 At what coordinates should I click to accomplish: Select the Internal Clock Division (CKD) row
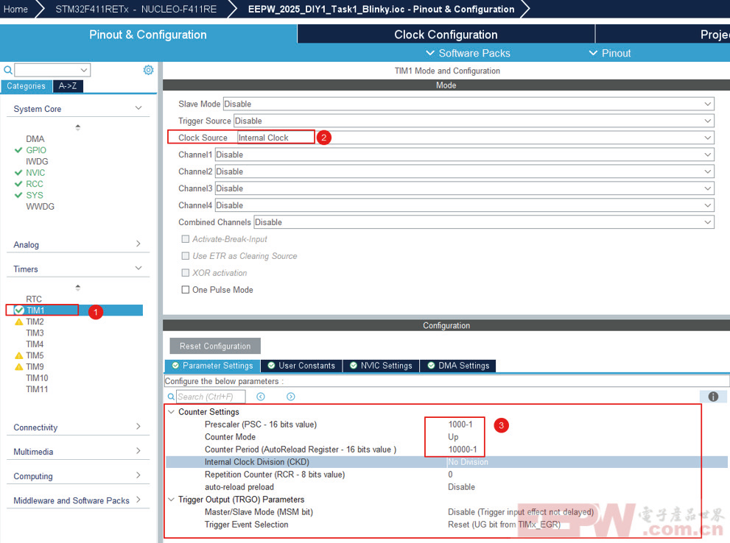[x=446, y=462]
